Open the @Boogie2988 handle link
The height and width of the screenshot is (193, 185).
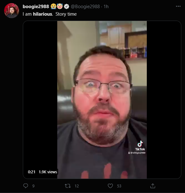85,7
